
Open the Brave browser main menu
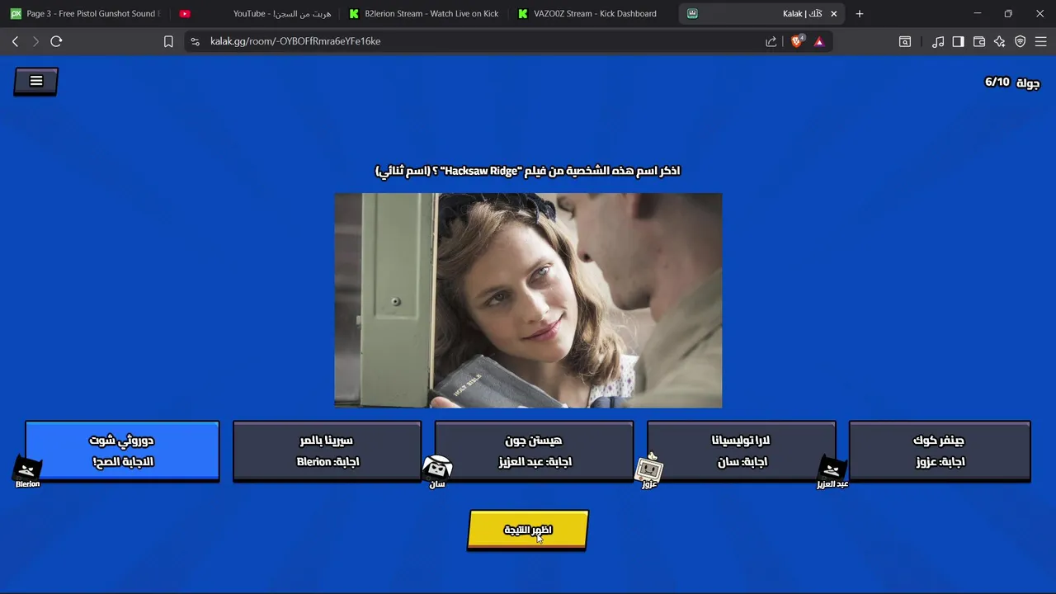(x=1040, y=41)
